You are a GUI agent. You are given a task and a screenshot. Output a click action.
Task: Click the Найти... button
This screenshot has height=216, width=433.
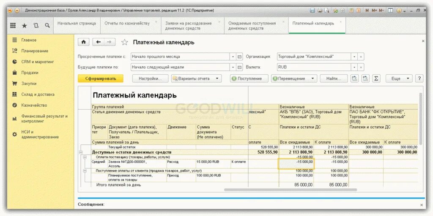pos(334,78)
